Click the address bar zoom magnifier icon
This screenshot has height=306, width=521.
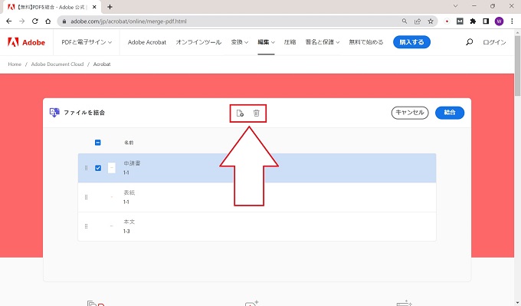coord(405,21)
